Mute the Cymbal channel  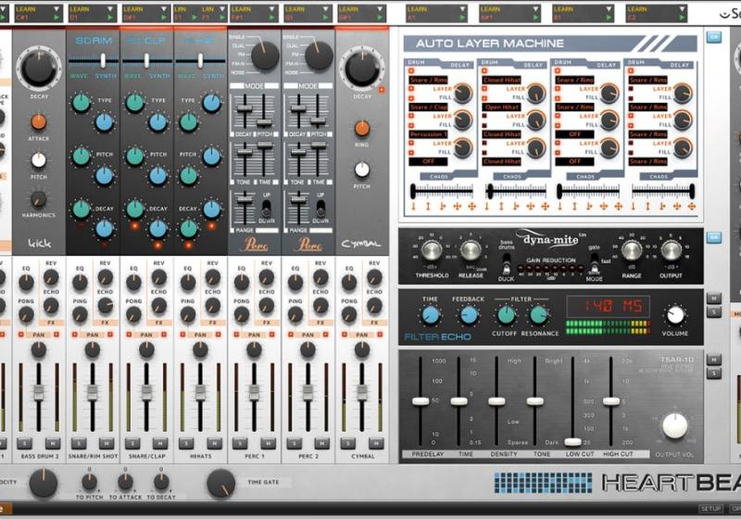coord(376,443)
